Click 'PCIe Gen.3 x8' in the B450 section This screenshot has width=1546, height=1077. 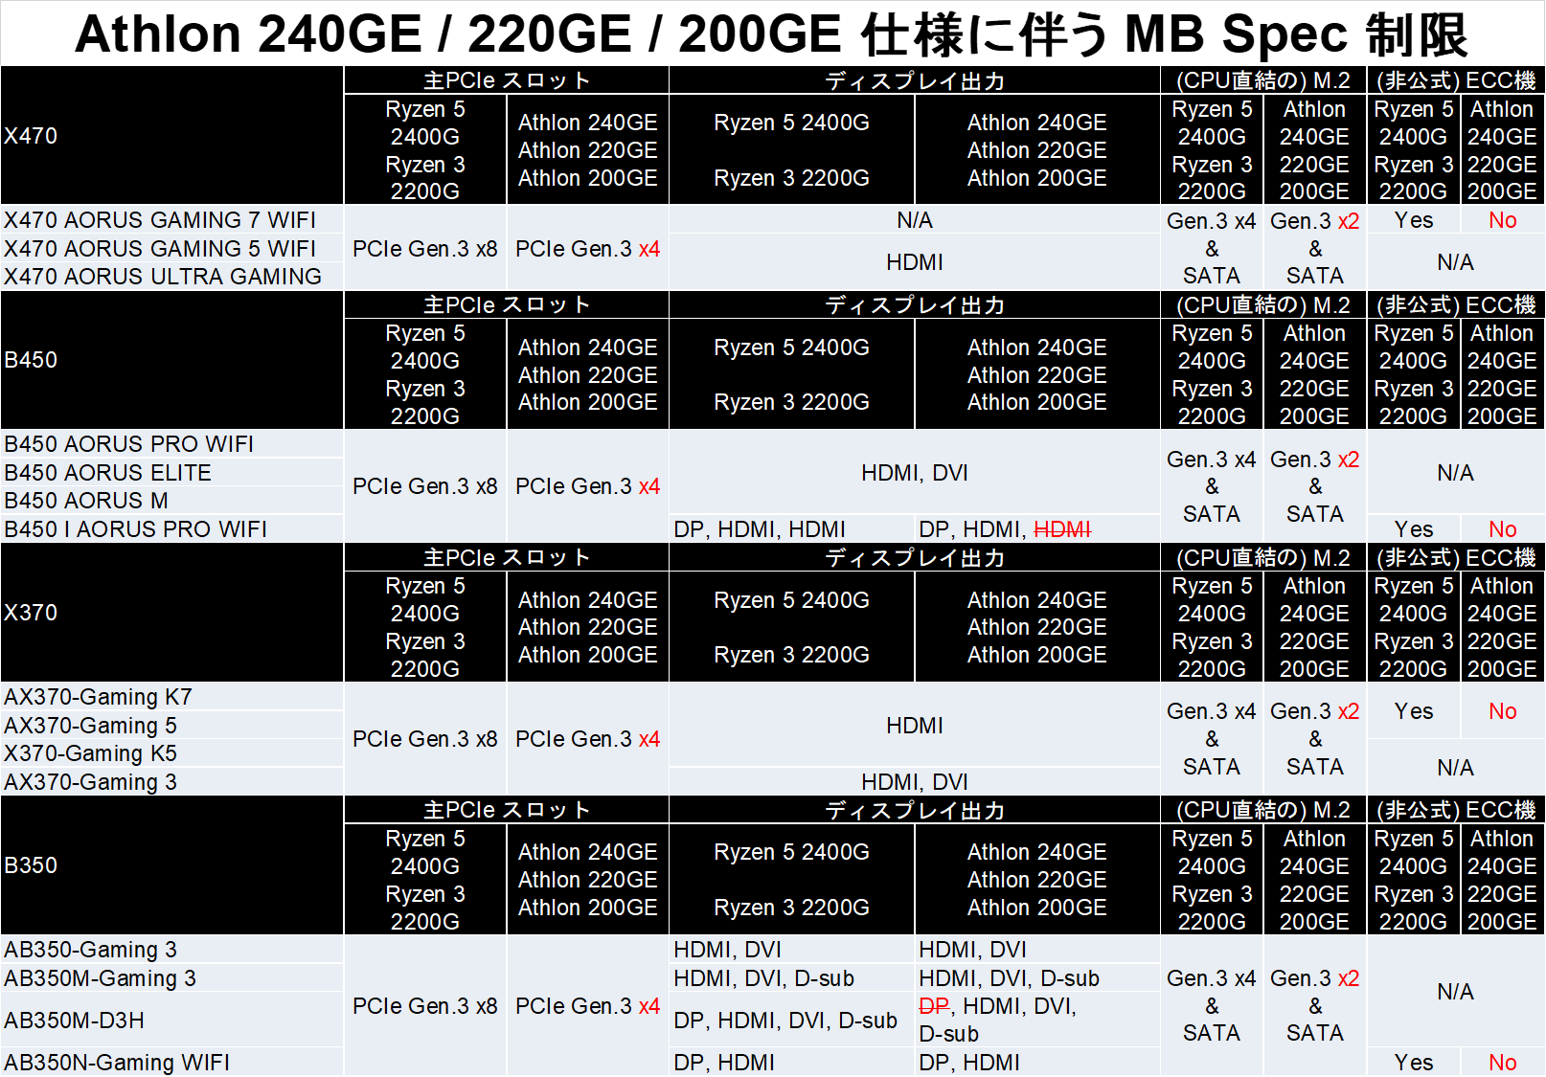(425, 486)
